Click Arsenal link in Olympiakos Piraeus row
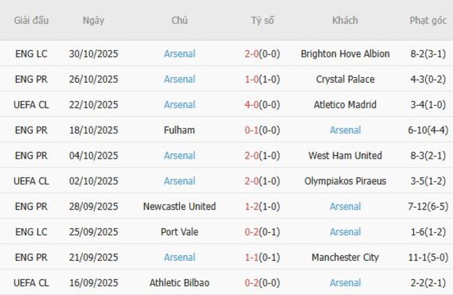Viewport: 453px width, 295px height. [x=179, y=181]
